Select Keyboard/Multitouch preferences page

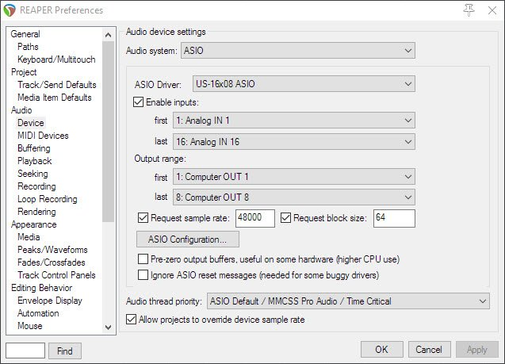(57, 59)
